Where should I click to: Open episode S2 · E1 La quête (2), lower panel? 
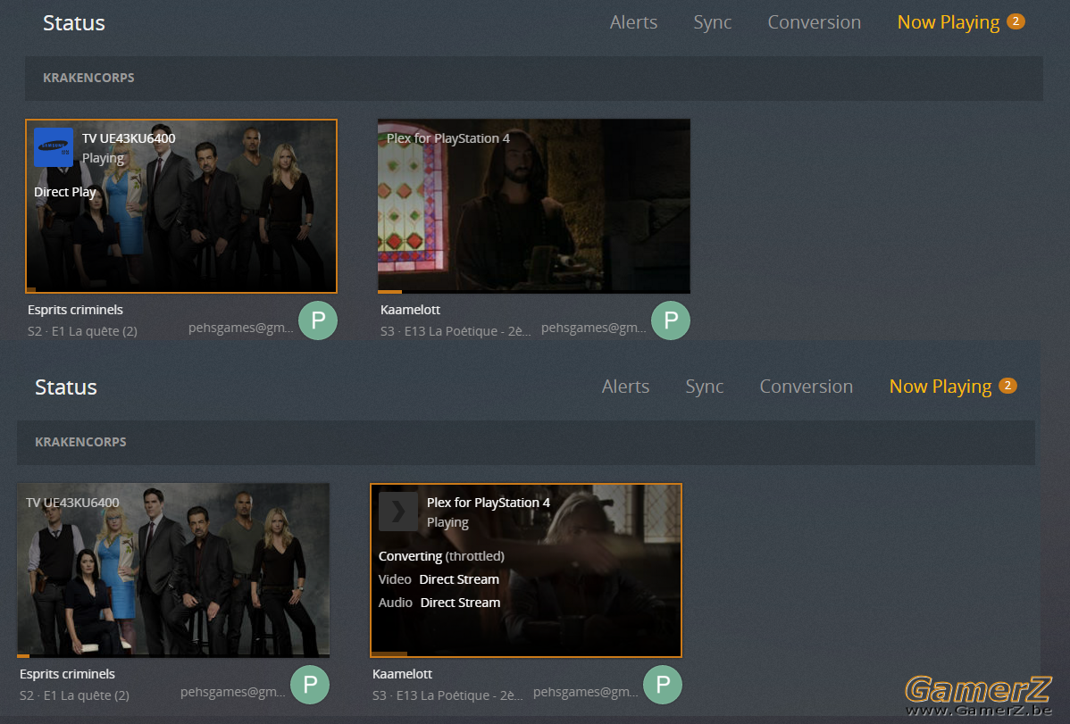click(x=74, y=695)
